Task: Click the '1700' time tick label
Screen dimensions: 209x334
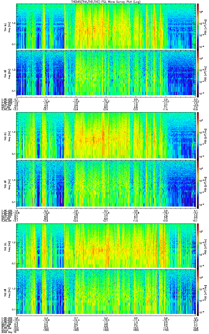Action: coord(166,330)
